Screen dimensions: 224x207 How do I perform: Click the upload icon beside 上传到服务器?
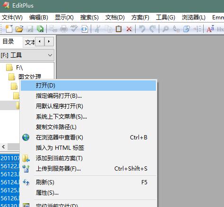(x=26, y=169)
